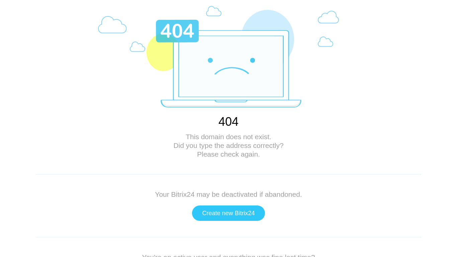Click the blue 404 badge on the laptop
Screen dimensions: 457x257
coord(177,31)
